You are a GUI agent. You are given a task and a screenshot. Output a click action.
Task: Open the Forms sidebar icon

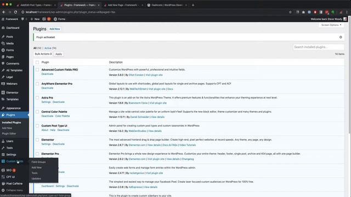(3, 50)
